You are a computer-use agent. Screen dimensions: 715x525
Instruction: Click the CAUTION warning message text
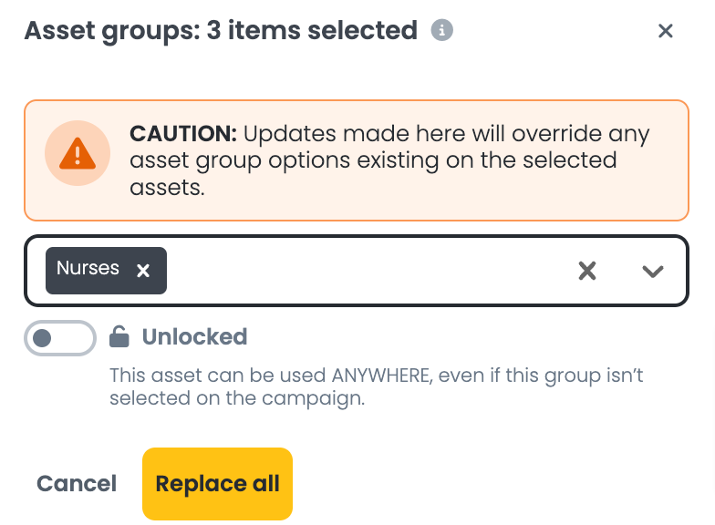pyautogui.click(x=390, y=160)
